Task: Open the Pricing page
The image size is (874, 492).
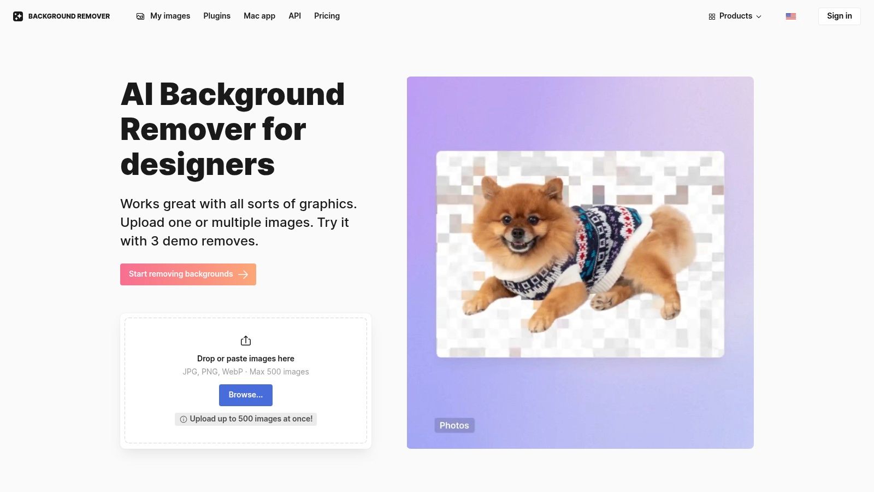Action: point(327,16)
